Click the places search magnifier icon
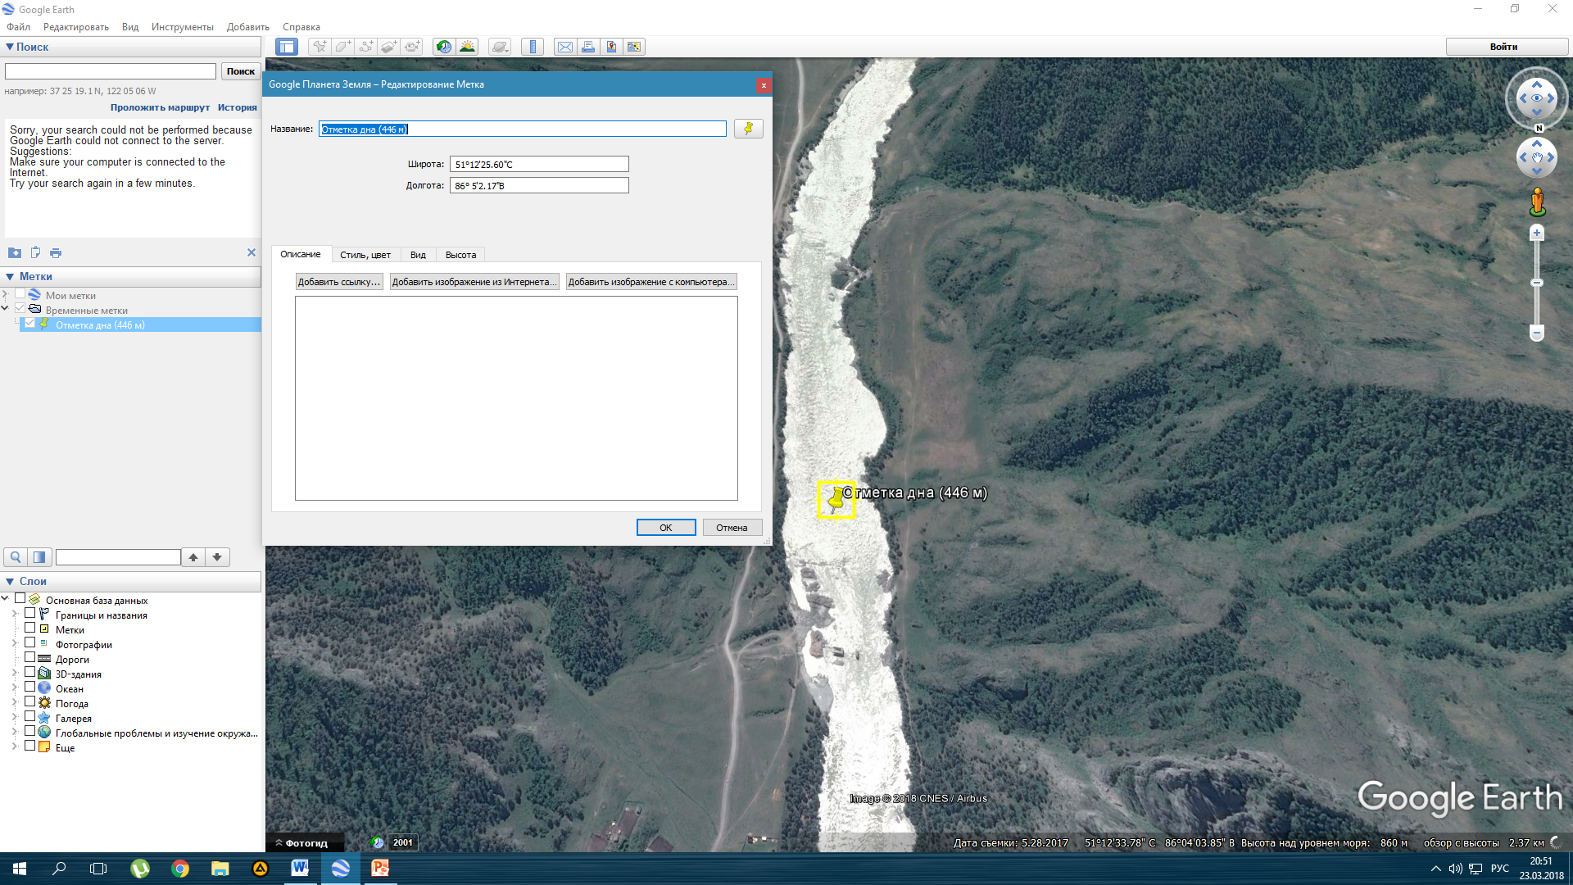Viewport: 1573px width, 885px height. pos(16,557)
